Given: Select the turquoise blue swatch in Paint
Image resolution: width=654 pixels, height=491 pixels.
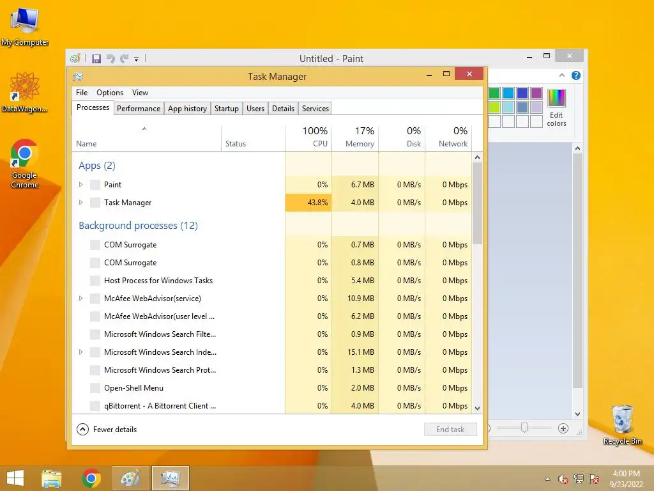Looking at the screenshot, I should (508, 93).
